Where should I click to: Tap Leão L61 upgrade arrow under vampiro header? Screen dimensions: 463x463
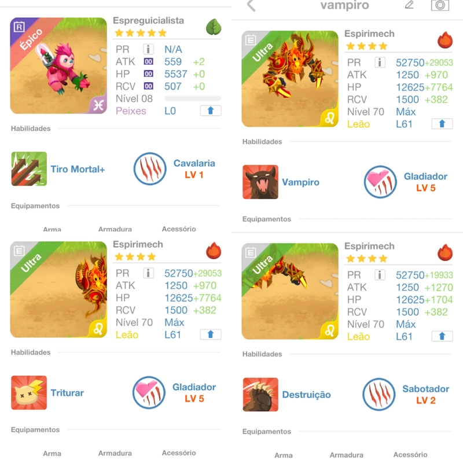442,124
